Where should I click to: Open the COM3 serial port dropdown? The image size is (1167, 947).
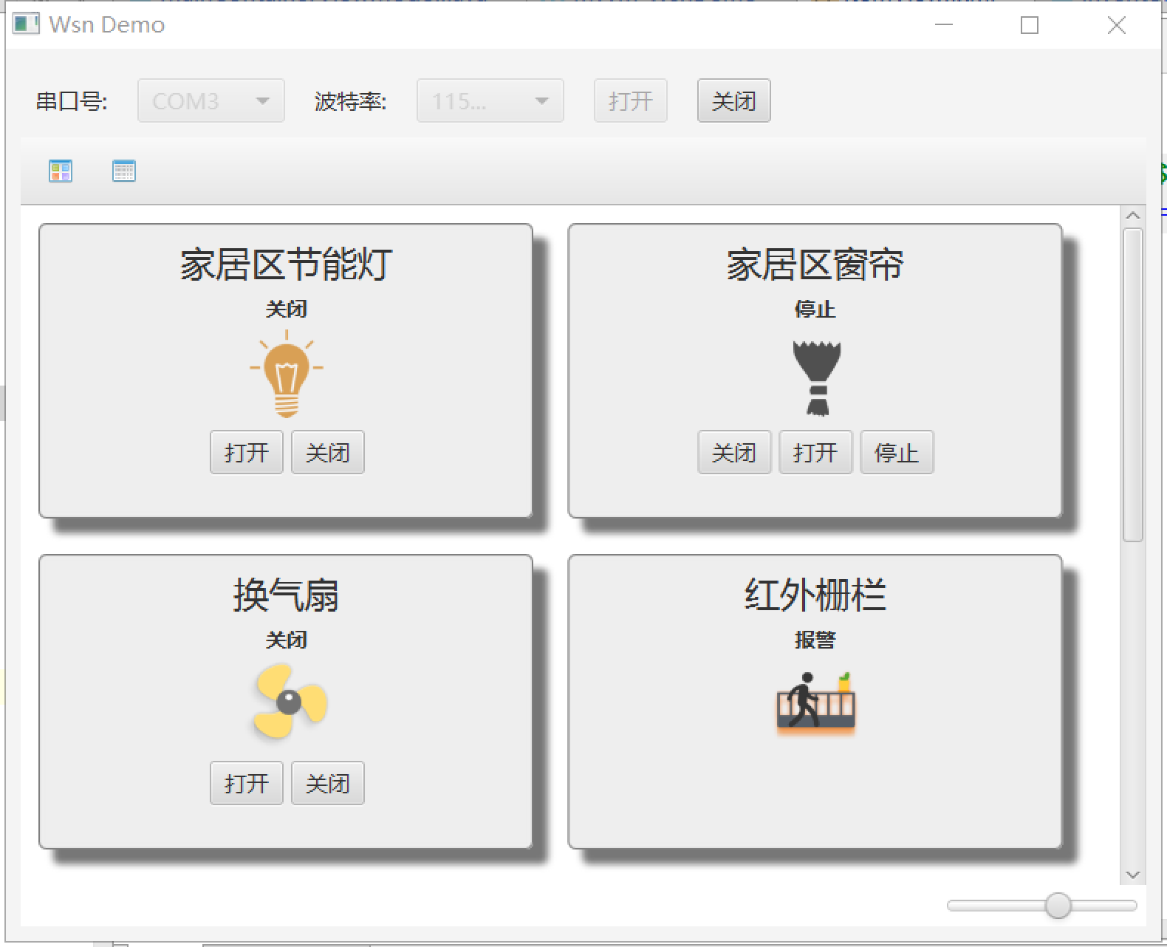[x=211, y=100]
